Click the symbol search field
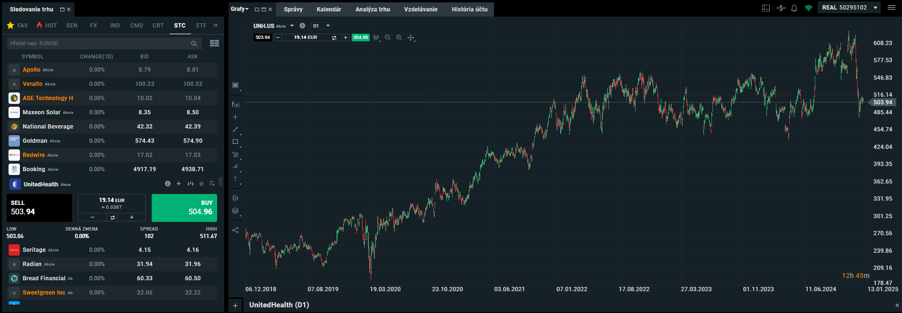 tap(99, 43)
